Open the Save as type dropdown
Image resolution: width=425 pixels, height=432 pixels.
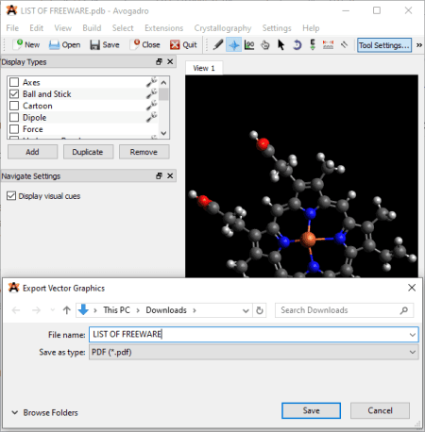coord(254,352)
